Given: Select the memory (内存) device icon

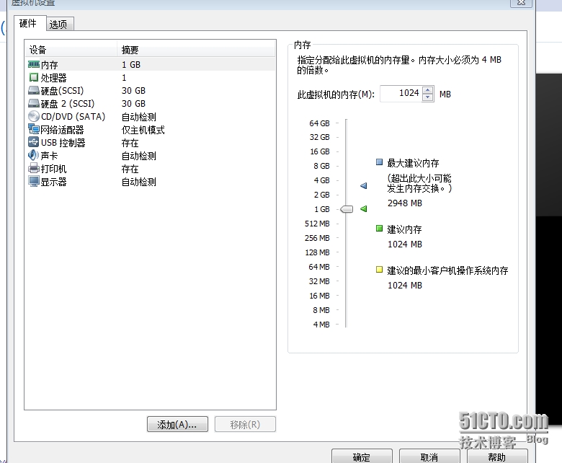Looking at the screenshot, I should (x=34, y=65).
